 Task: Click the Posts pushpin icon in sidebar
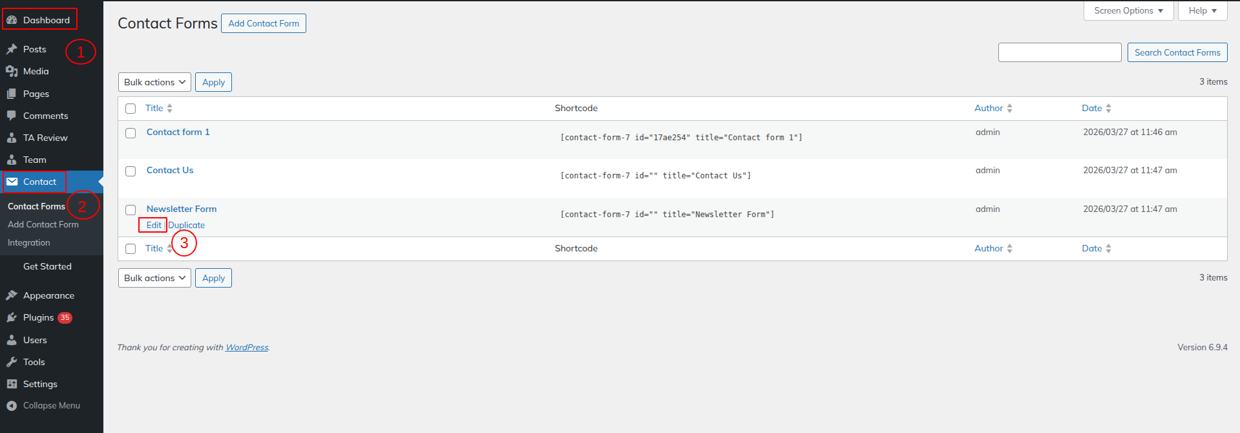12,49
